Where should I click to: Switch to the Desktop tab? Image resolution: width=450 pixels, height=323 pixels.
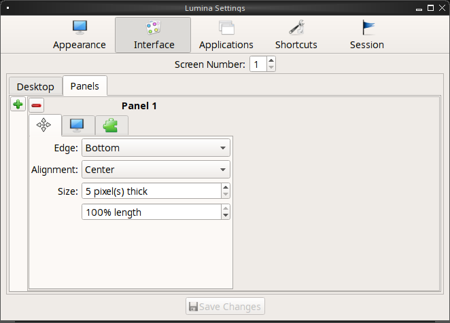coord(35,86)
